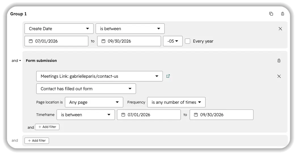297x155 pixels.
Task: Change the Create Date 'is between' operator
Action: click(x=130, y=29)
